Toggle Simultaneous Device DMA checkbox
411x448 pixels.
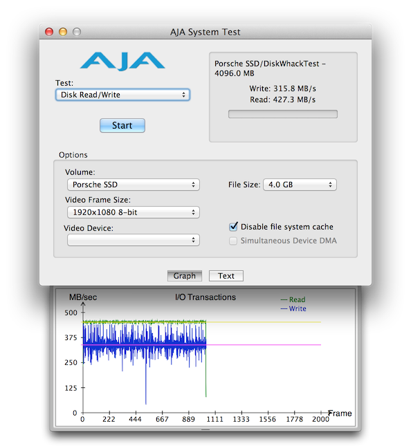point(233,241)
